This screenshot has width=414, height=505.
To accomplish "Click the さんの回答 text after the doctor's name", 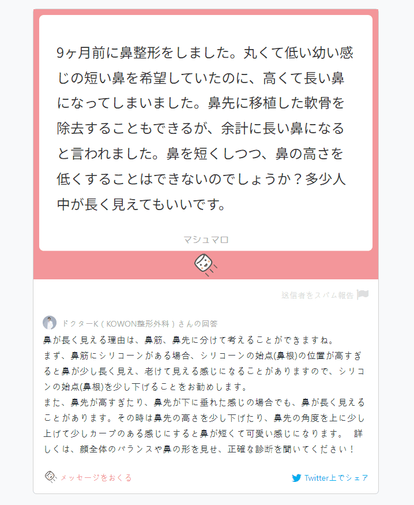I will 198,324.
